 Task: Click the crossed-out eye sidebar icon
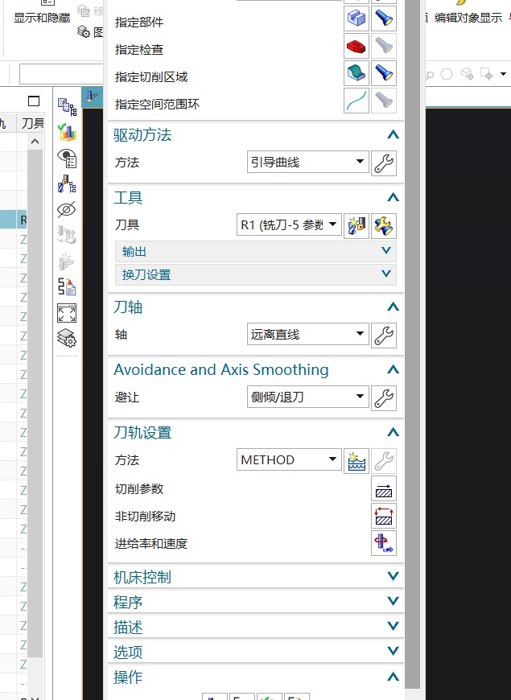[67, 209]
